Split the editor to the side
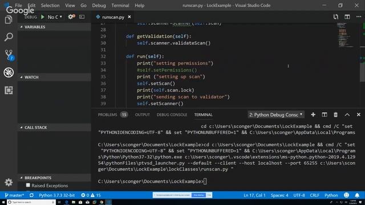The image size is (365, 205). [x=347, y=17]
